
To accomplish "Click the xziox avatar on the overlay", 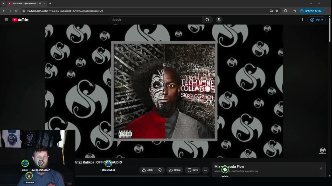I will [x=25, y=163].
